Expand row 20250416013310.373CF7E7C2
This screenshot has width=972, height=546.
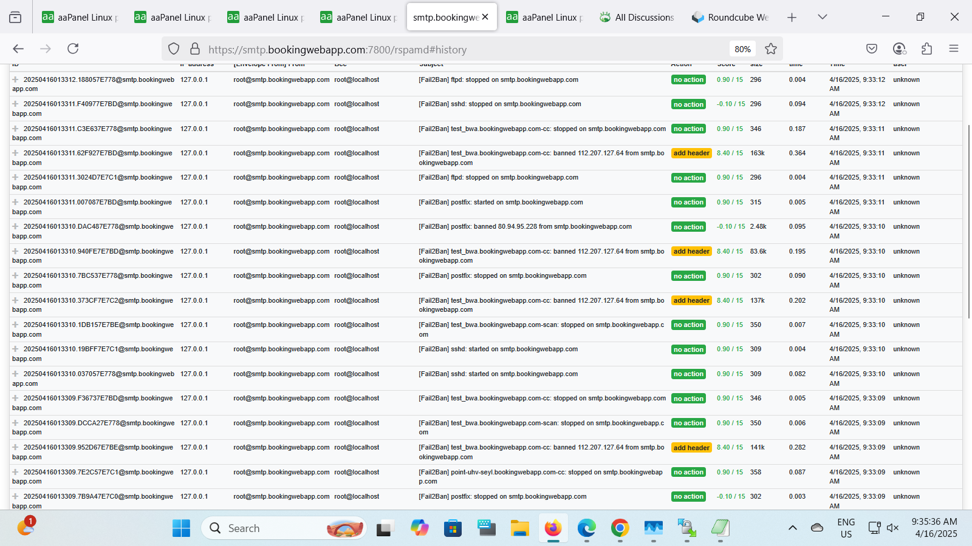[x=15, y=300]
